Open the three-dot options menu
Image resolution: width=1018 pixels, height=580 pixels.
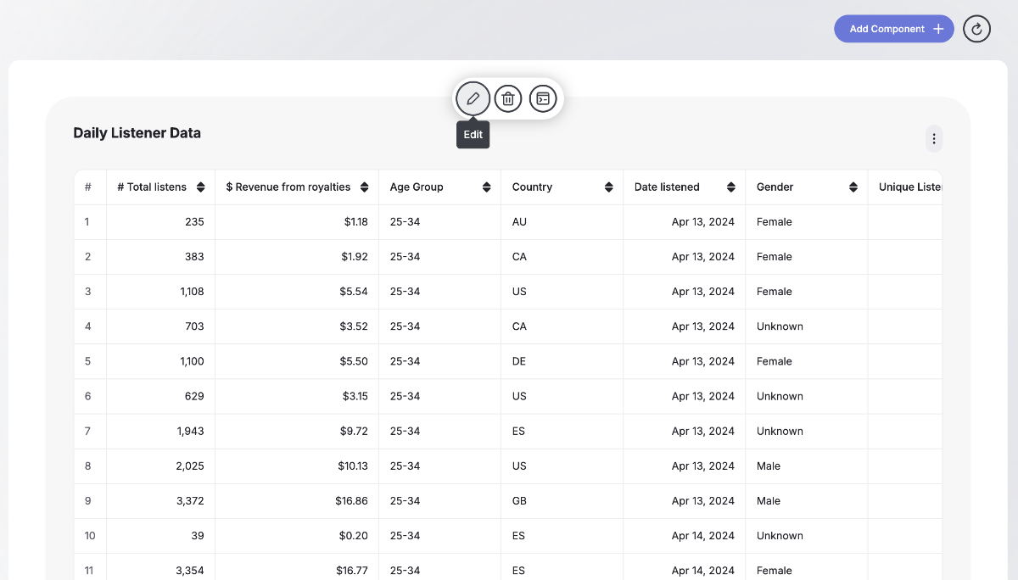[x=934, y=138]
